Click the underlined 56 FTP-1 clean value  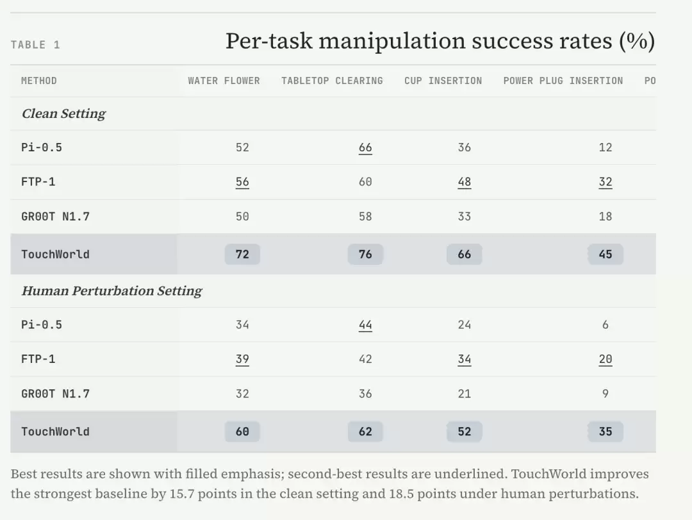coord(242,182)
